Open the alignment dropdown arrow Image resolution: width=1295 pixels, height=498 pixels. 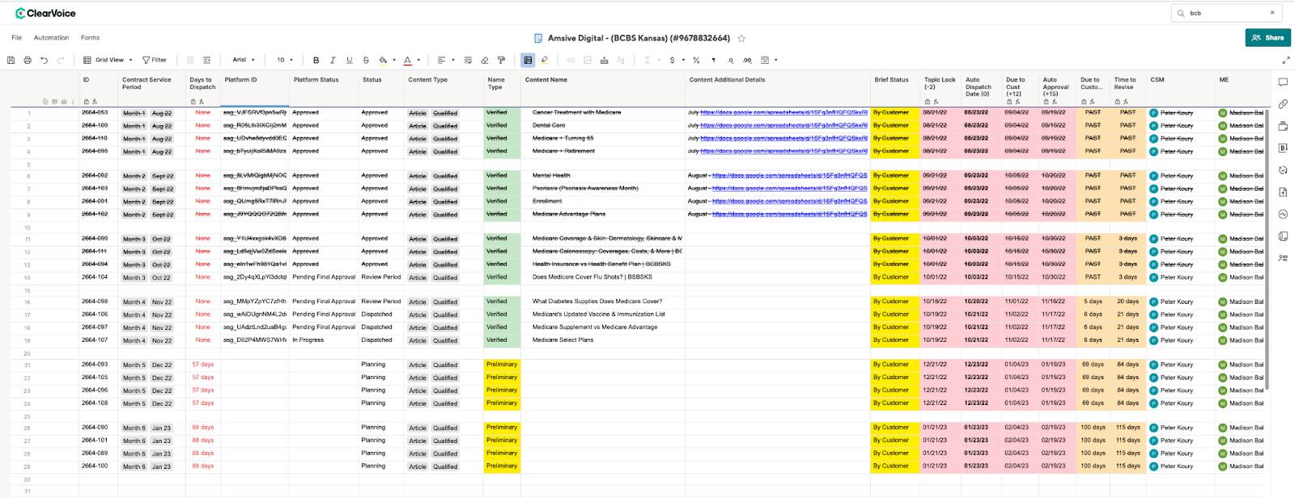452,60
